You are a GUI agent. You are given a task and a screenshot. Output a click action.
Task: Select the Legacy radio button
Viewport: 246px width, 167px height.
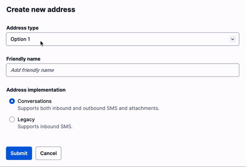pos(12,119)
